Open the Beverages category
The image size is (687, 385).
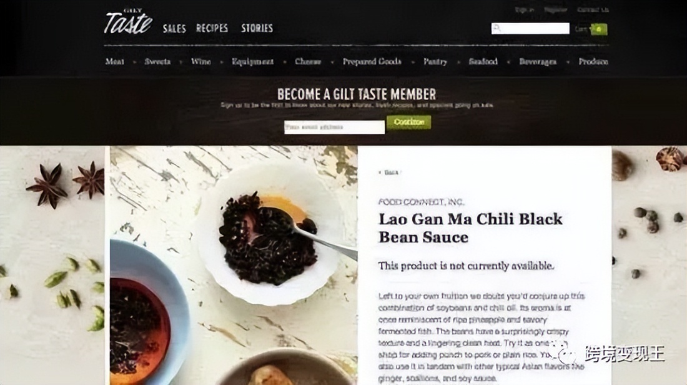538,62
